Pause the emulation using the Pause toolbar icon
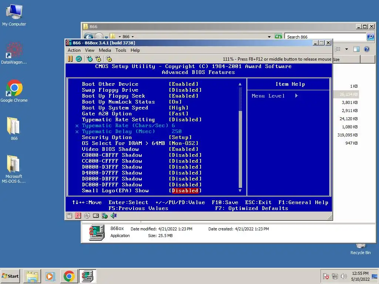This screenshot has height=284, width=379. click(70, 59)
